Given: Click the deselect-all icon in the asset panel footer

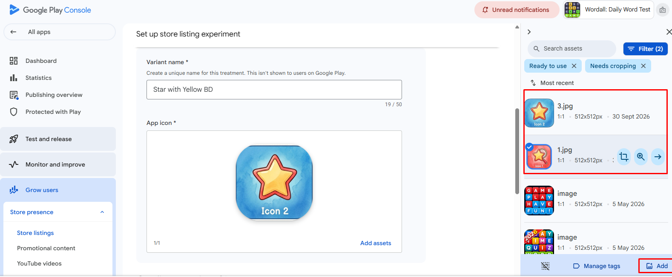Looking at the screenshot, I should pyautogui.click(x=546, y=266).
